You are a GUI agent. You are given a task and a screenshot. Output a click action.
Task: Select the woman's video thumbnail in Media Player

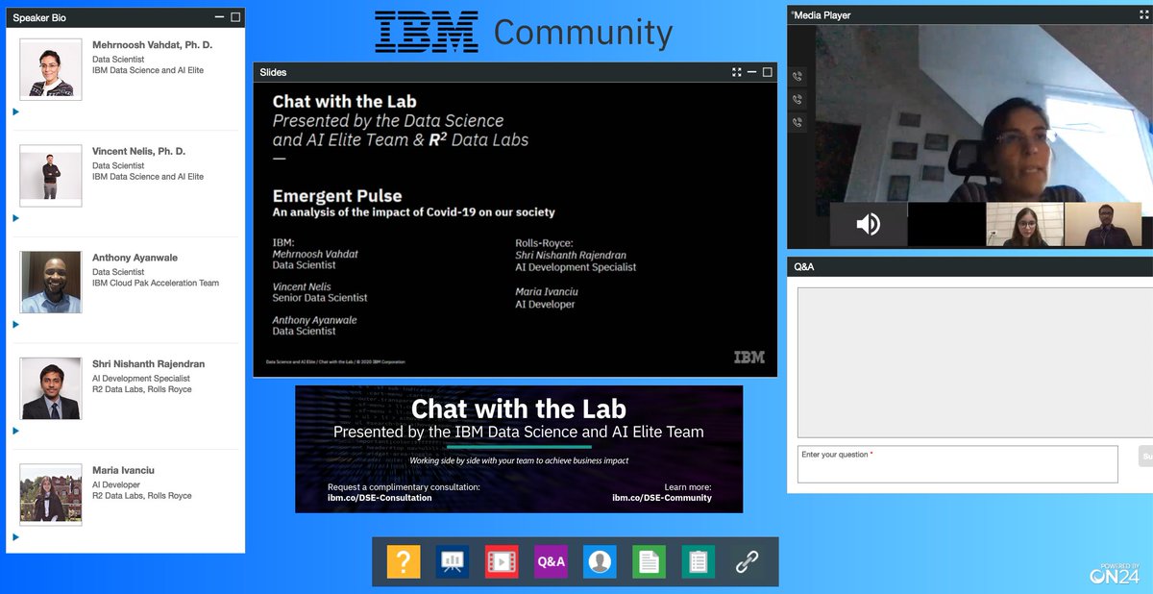[x=1024, y=225]
